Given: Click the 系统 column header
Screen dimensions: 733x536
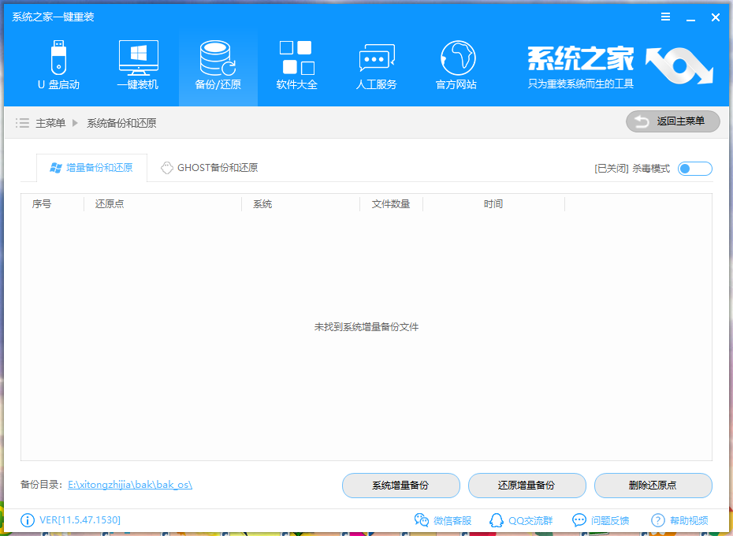Looking at the screenshot, I should click(x=262, y=204).
